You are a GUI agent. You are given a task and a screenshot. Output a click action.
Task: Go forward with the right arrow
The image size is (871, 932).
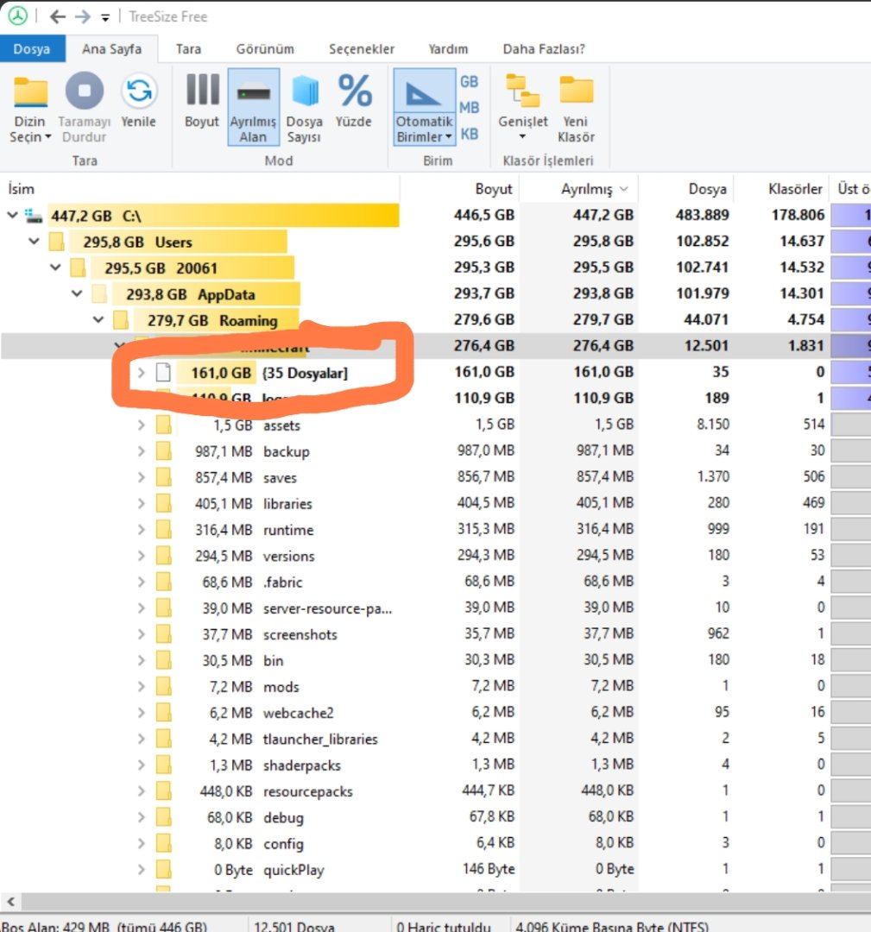(83, 16)
